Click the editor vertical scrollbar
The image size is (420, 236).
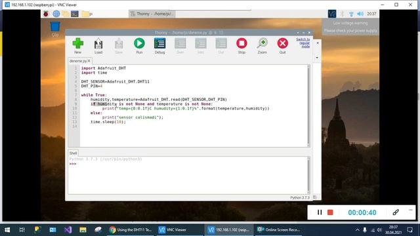point(308,106)
